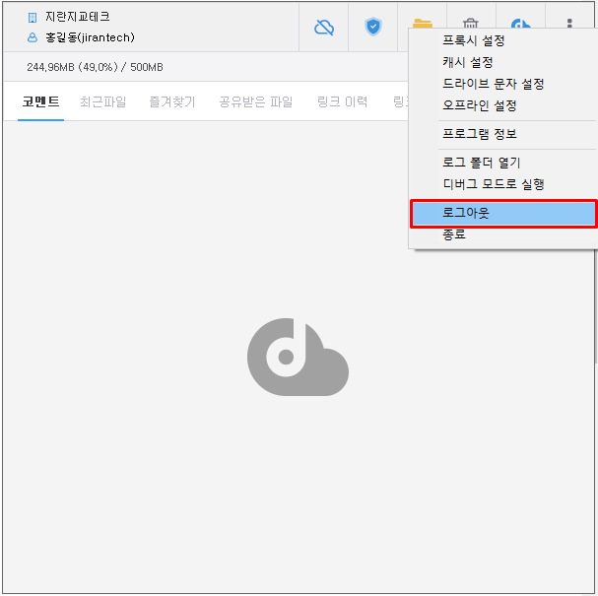Switch to the 공유받은 파일 tab
This screenshot has height=596, width=598.
[x=255, y=101]
